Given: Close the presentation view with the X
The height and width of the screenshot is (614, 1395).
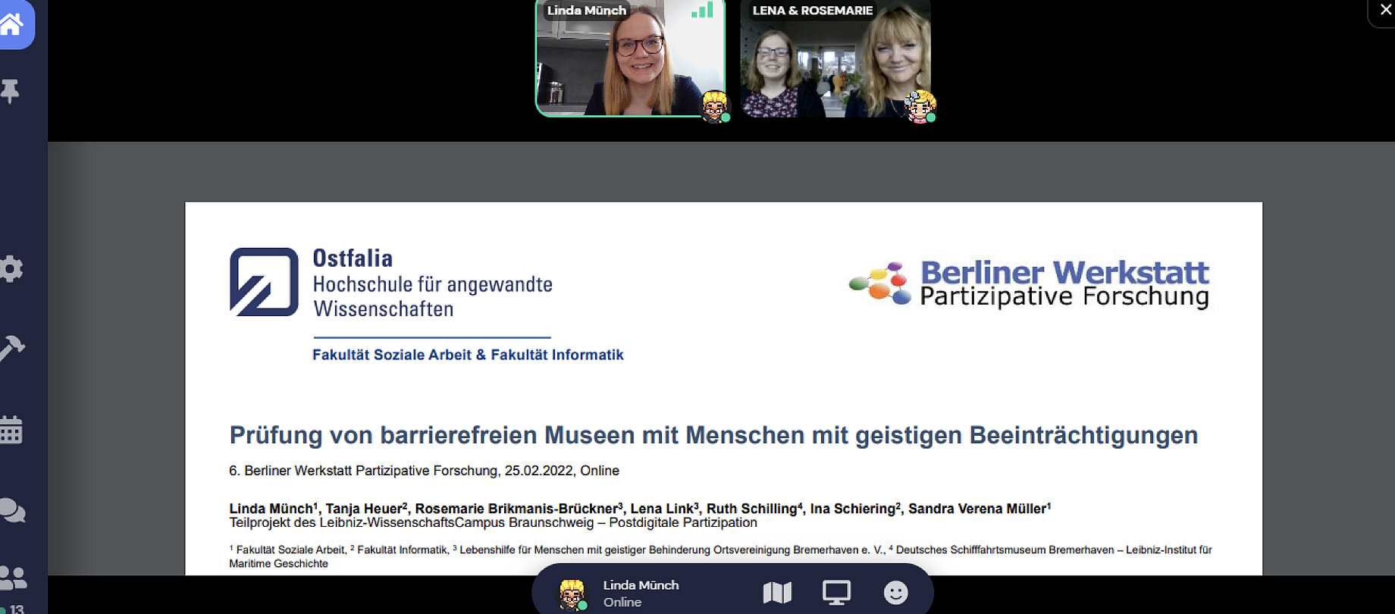Looking at the screenshot, I should (1385, 10).
